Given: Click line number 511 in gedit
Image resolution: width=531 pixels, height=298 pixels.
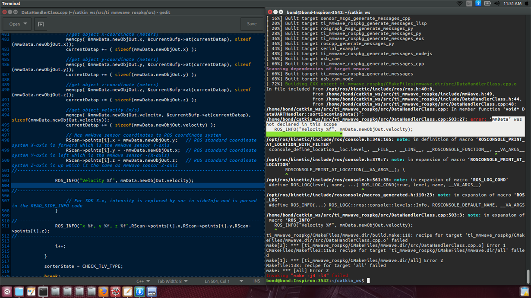Looking at the screenshot, I should 5,226.
